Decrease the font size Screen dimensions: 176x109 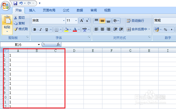click(87, 21)
